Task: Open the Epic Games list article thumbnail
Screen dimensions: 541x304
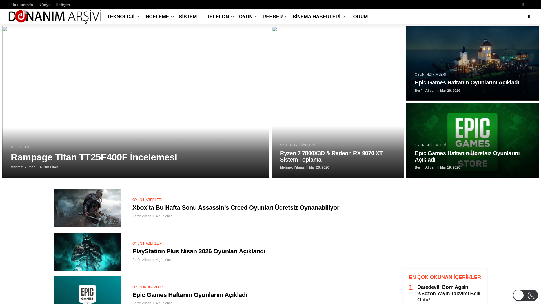Action: point(87,290)
